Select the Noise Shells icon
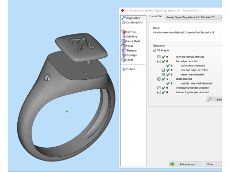 [124, 41]
